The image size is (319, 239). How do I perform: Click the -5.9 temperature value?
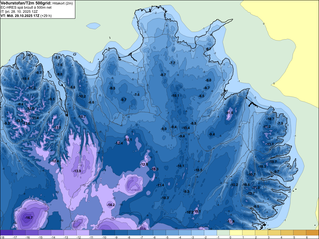[57, 58]
